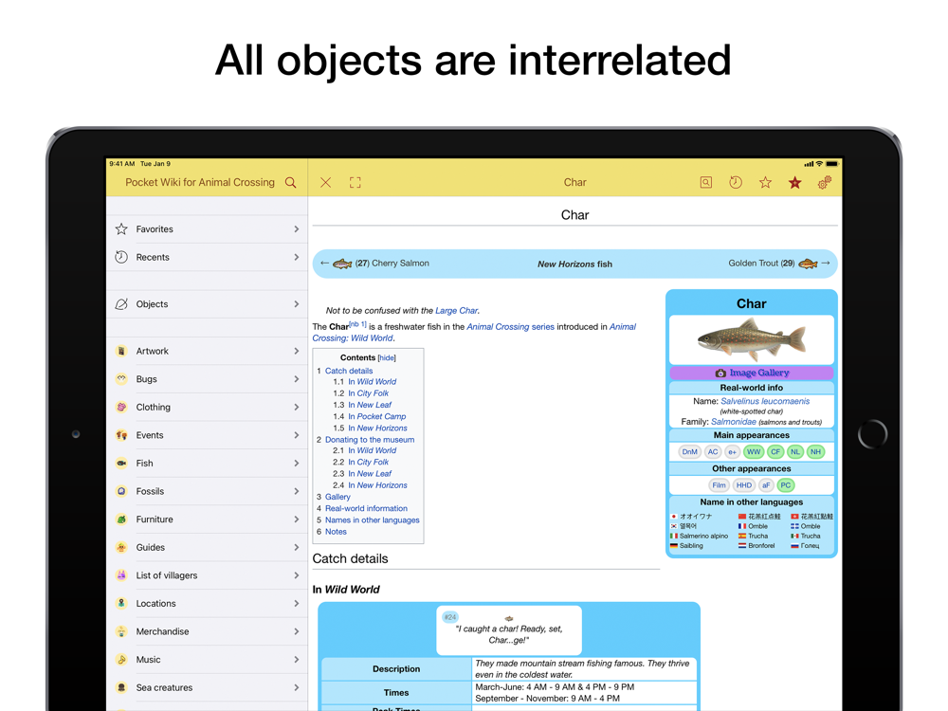The image size is (948, 711).
Task: Open the Salvelinus leucomaenis link
Action: (x=765, y=401)
